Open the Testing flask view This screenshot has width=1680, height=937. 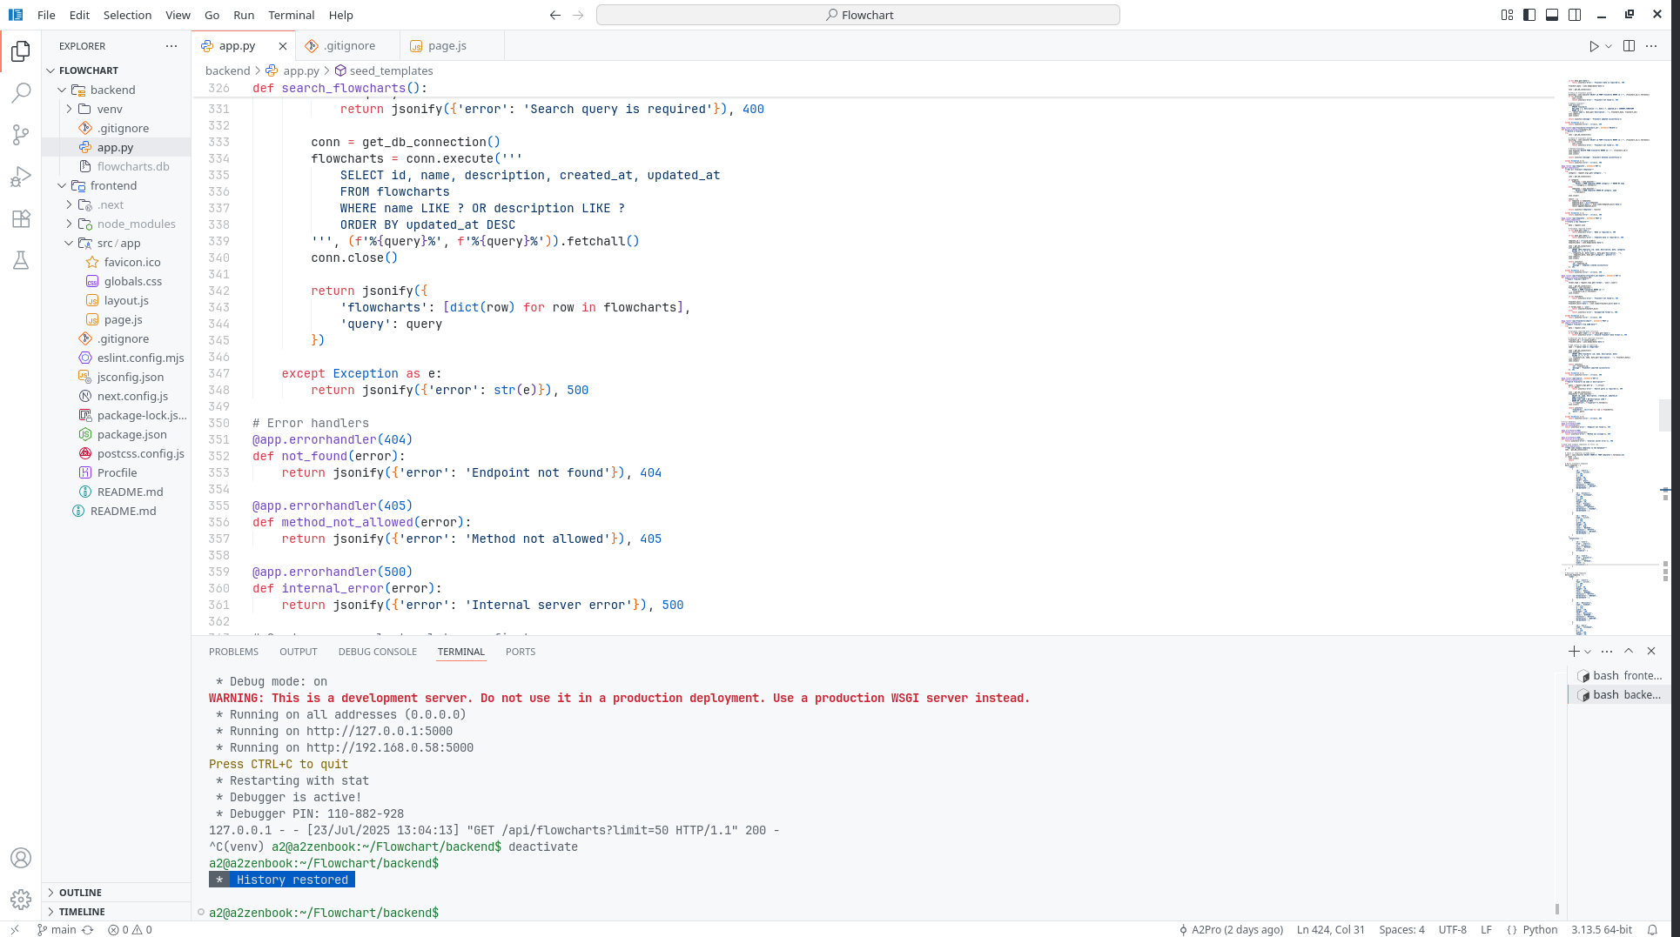point(21,260)
